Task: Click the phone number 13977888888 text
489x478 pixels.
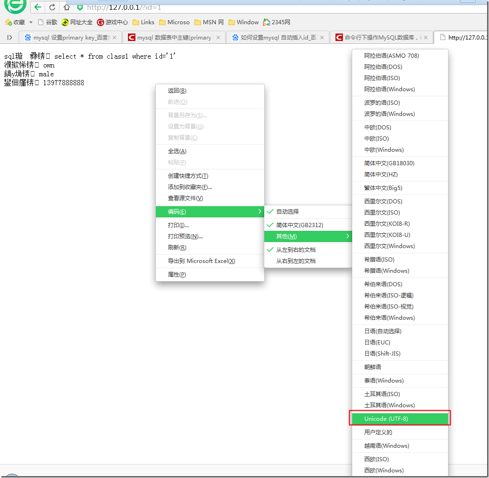Action: point(64,83)
